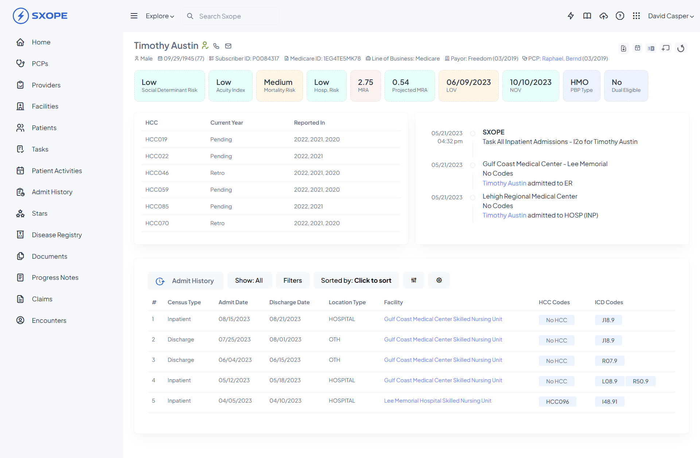
Task: Open Gulf Coast Medical Center Skilled Nursing Unit link
Action: click(x=443, y=319)
